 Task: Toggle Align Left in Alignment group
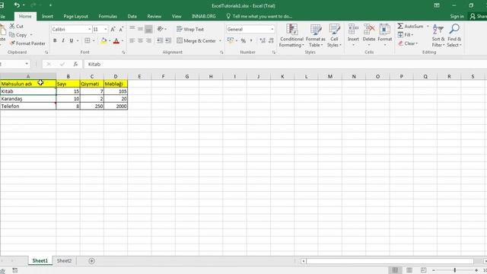tap(132, 40)
